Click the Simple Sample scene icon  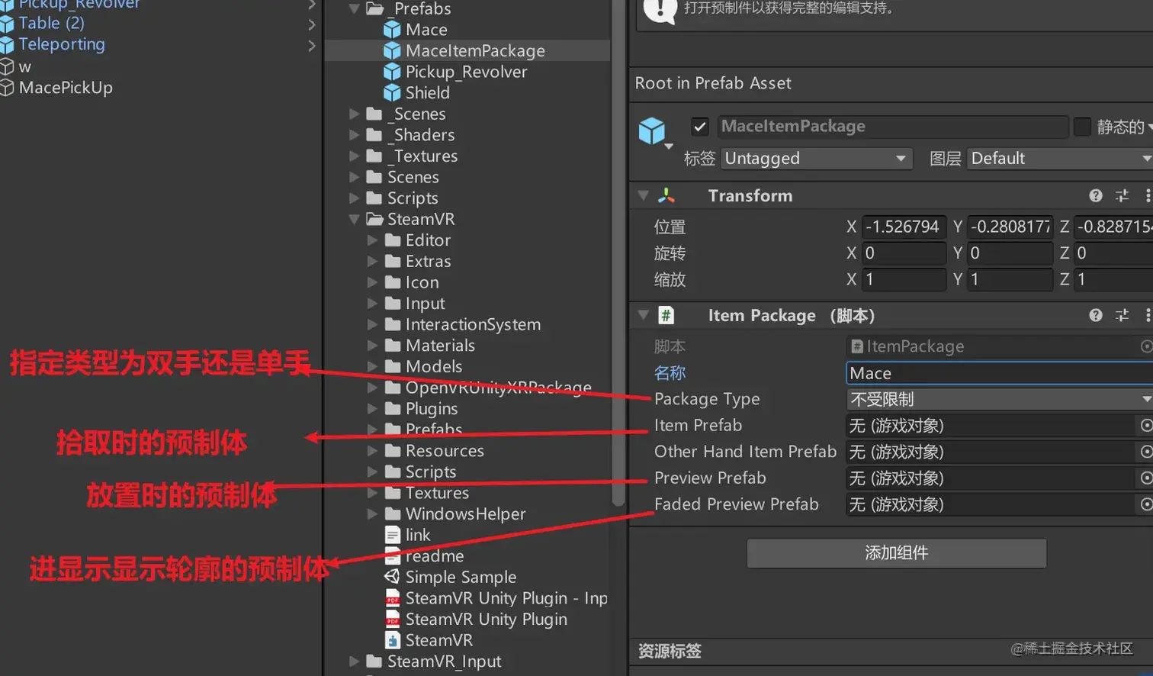pos(392,577)
